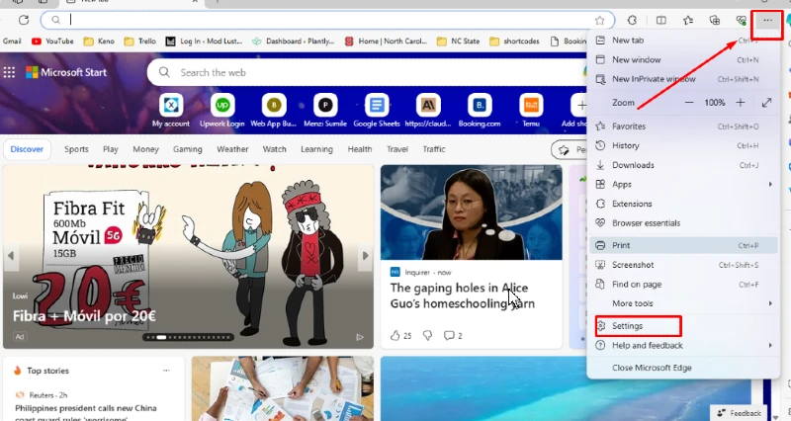Image resolution: width=791 pixels, height=421 pixels.
Task: Click the address bar input
Action: pos(328,20)
